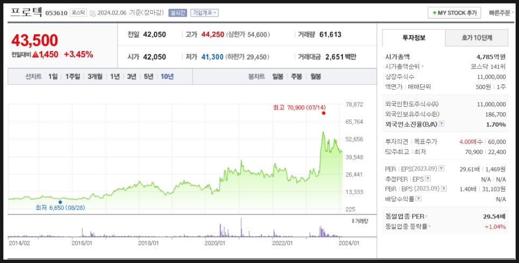This screenshot has width=519, height=263.
Task: Click the 시가총액 value 4,785억원
Action: 491,57
